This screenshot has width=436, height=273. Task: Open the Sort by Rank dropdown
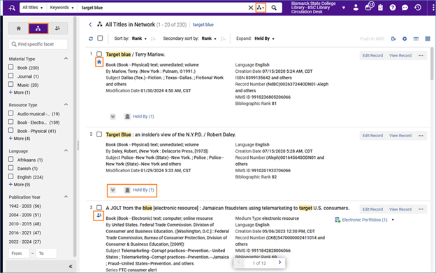pyautogui.click(x=139, y=38)
